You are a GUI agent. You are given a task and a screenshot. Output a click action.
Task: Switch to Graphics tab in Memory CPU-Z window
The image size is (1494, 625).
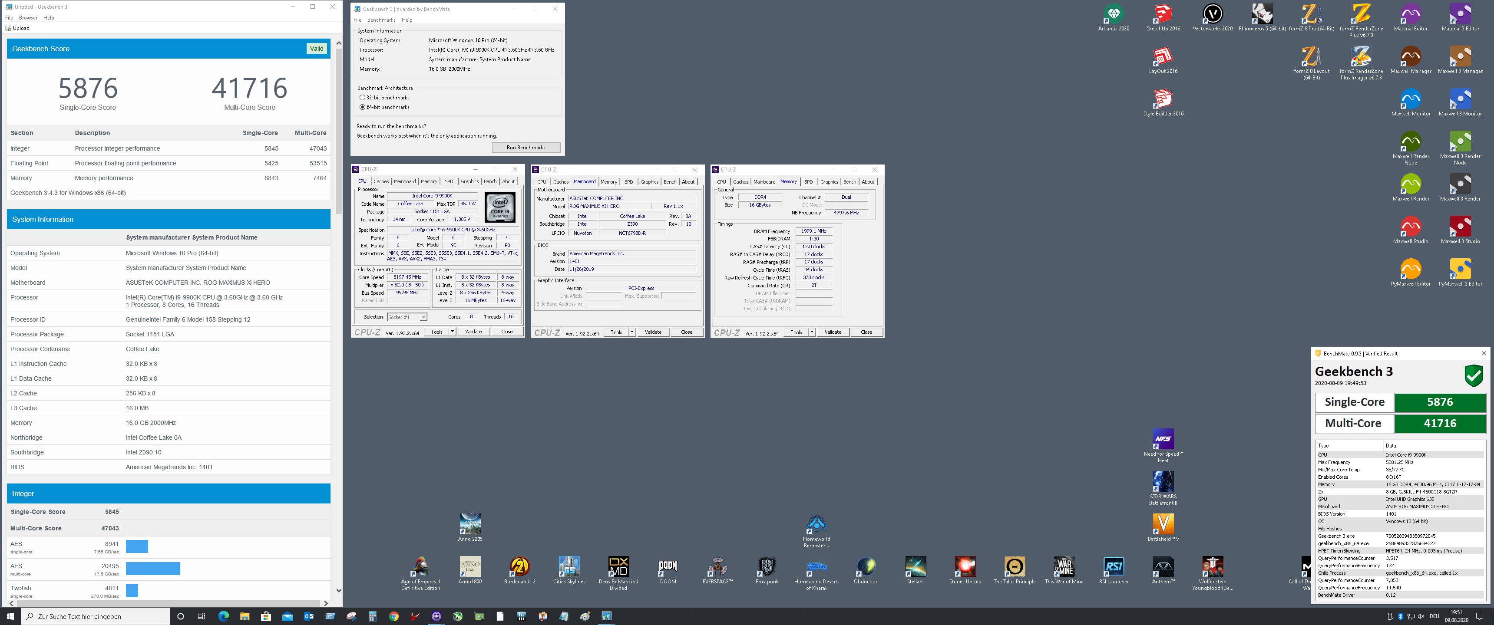(830, 181)
